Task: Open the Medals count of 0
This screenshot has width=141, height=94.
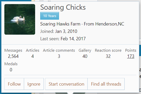Action: click(11, 70)
